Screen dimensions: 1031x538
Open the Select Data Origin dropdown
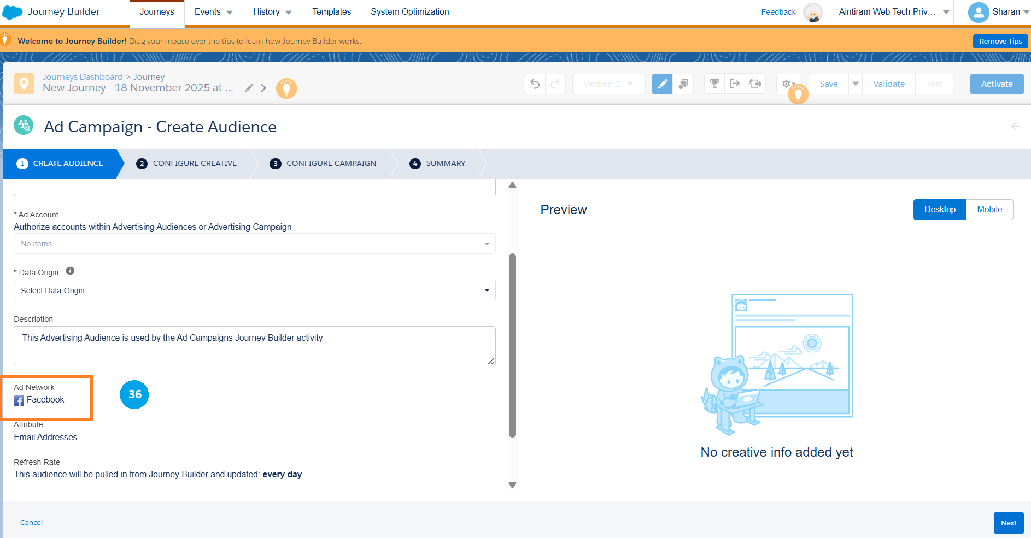(254, 291)
